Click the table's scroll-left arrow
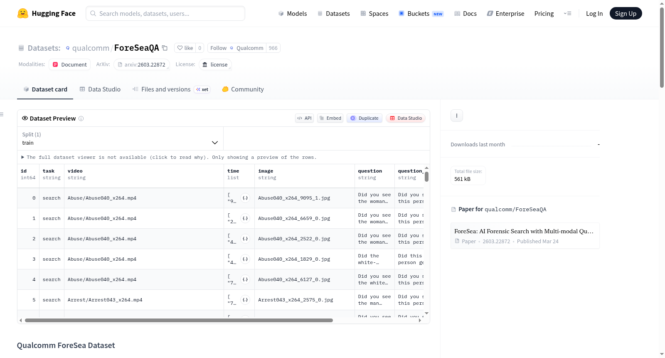Image resolution: width=665 pixels, height=358 pixels. tap(20, 320)
